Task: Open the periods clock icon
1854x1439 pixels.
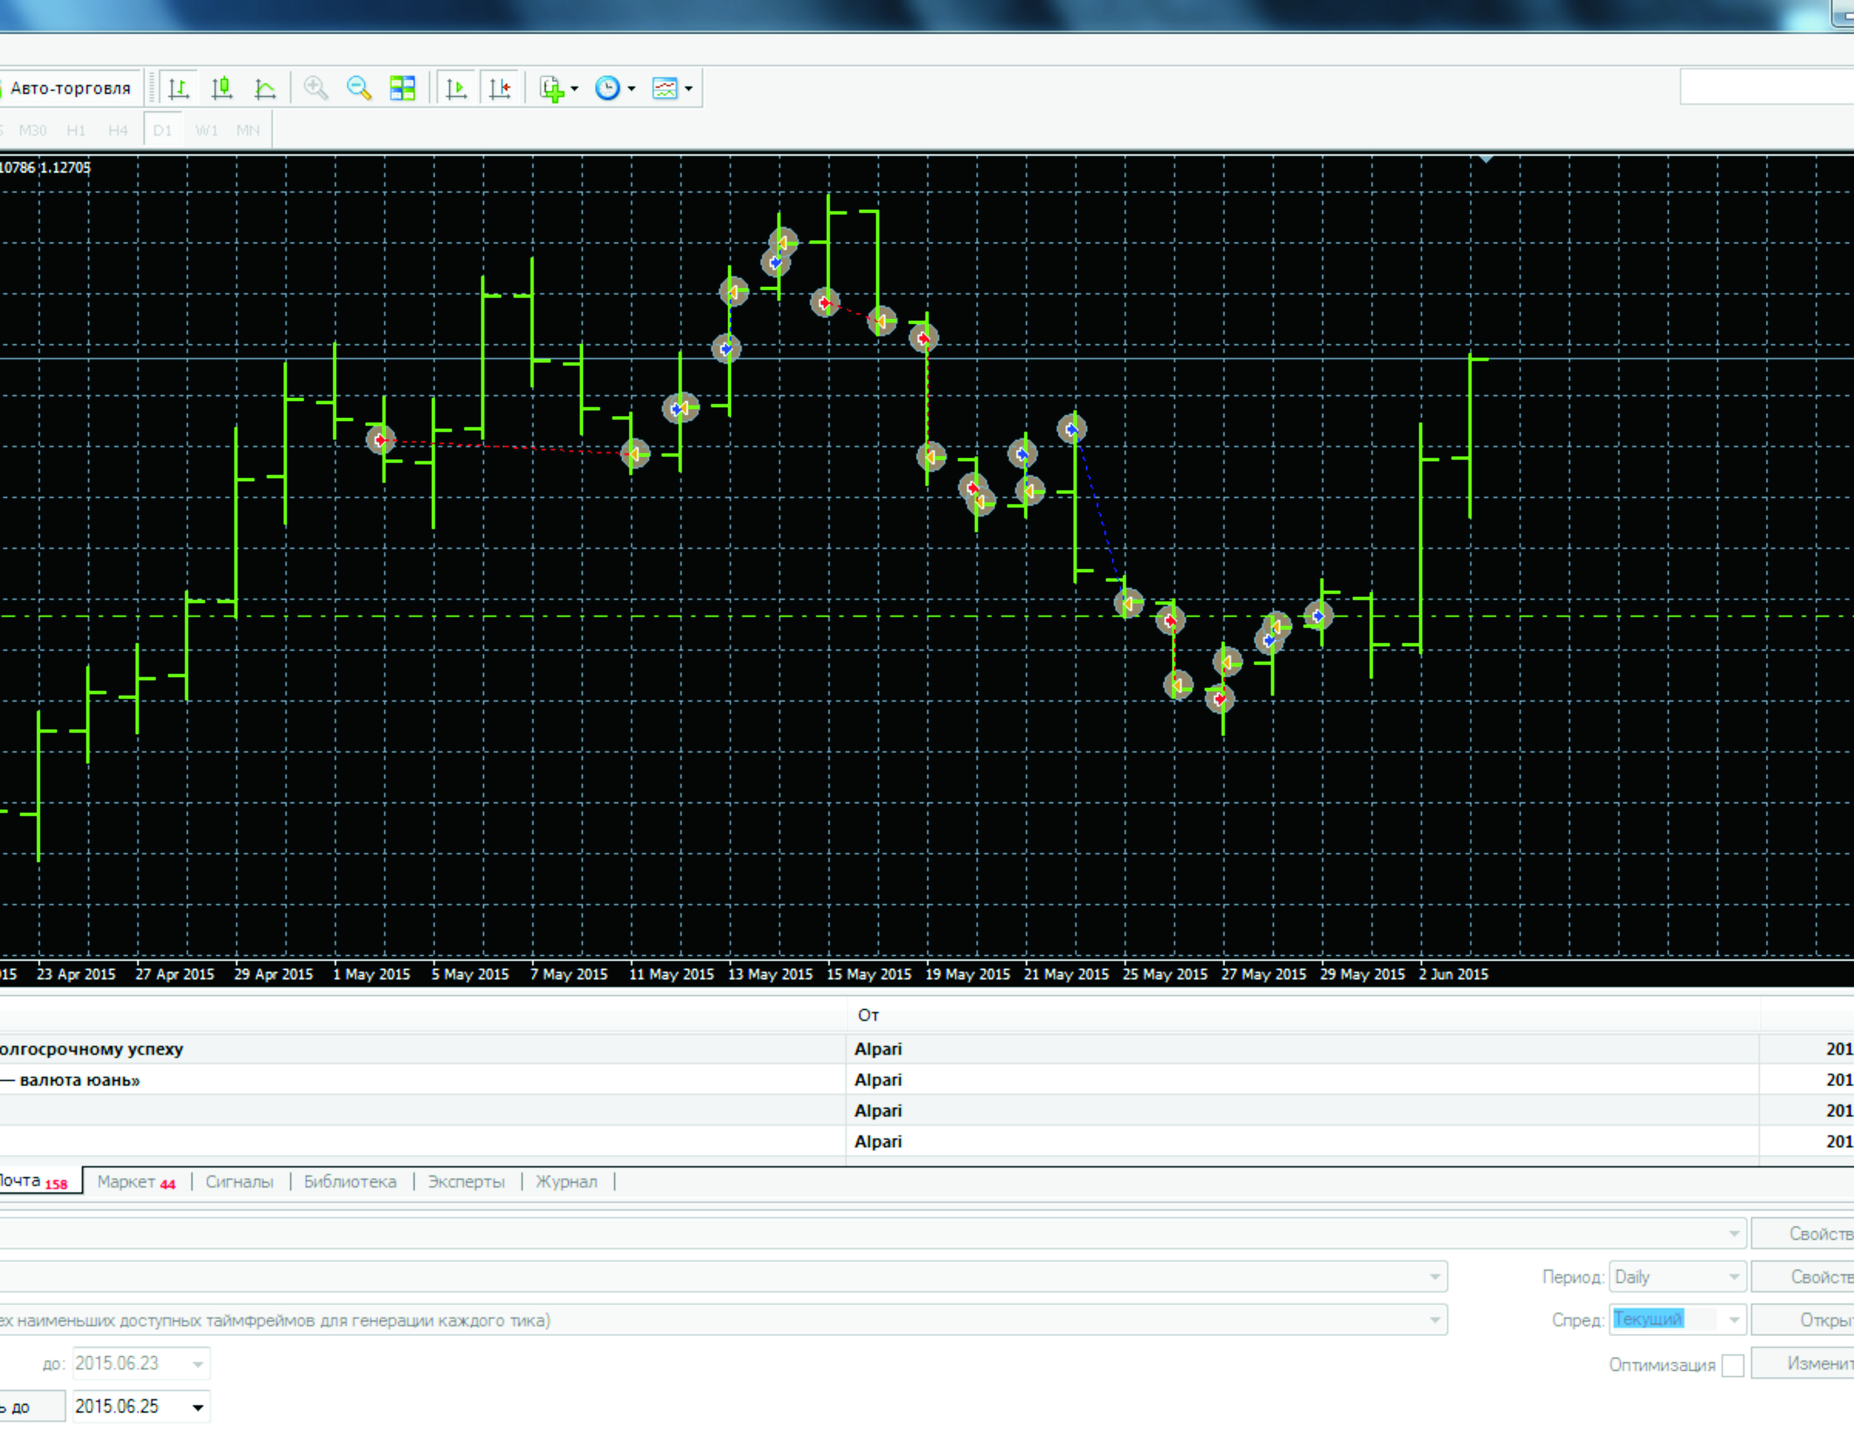Action: (608, 88)
